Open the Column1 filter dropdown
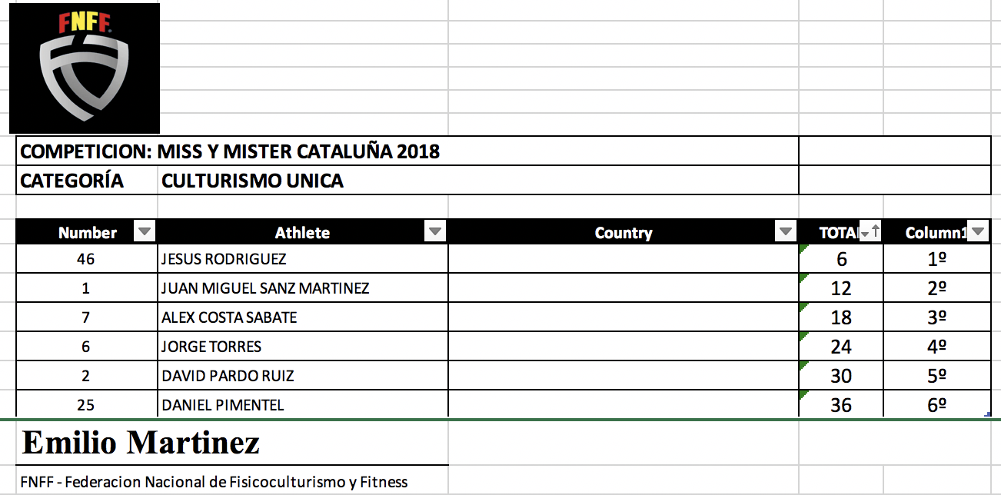 tap(978, 231)
